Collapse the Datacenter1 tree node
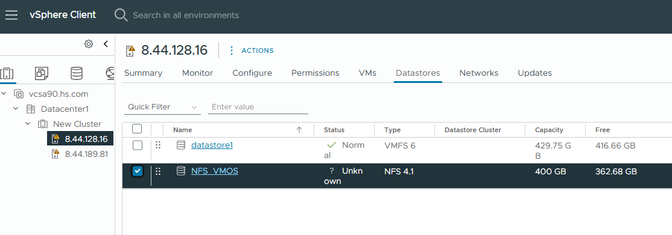Screen dimensions: 672x235 [16, 109]
